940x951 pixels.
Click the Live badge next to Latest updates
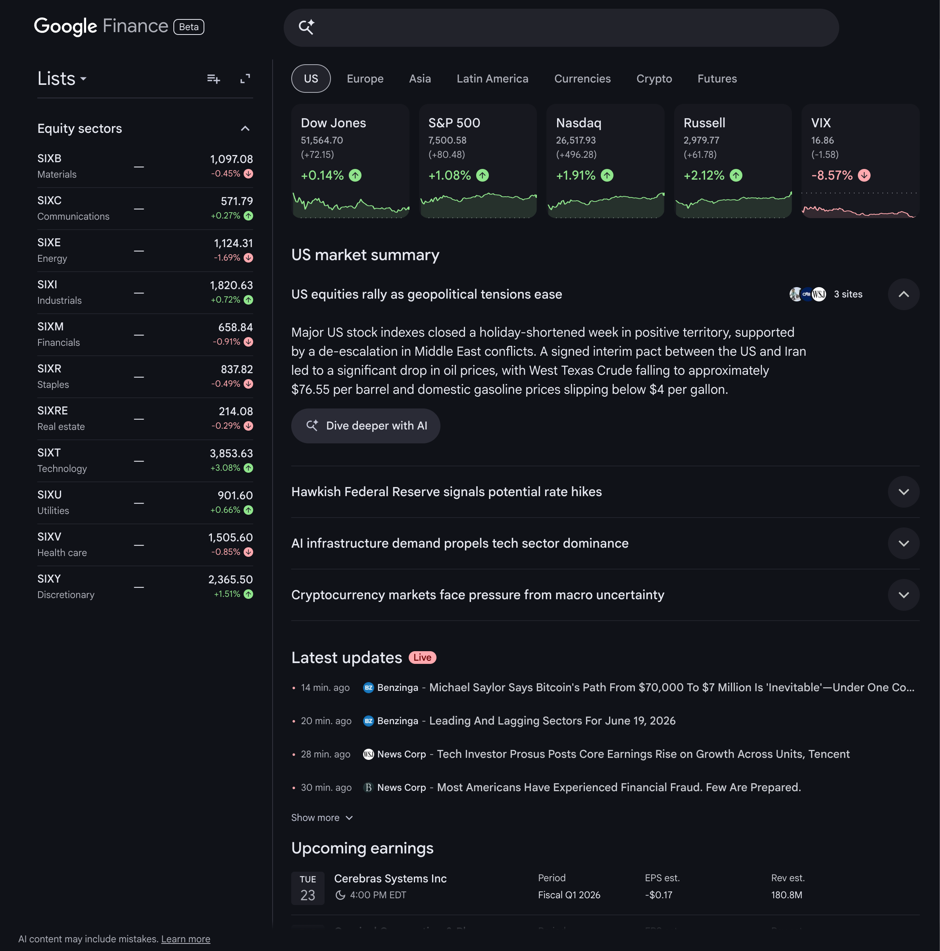(423, 658)
